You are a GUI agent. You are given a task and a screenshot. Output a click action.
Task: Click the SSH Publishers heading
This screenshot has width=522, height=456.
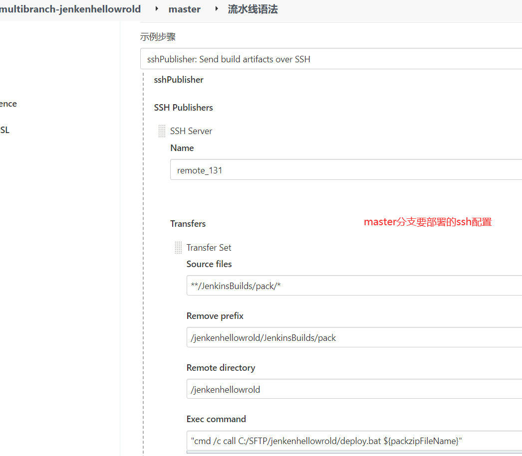coord(184,108)
